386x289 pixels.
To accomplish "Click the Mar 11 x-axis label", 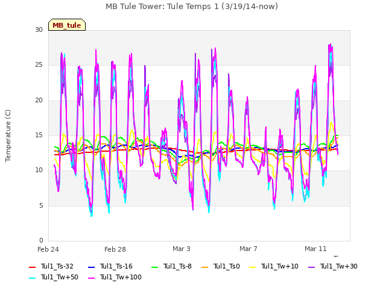I will tap(315, 249).
